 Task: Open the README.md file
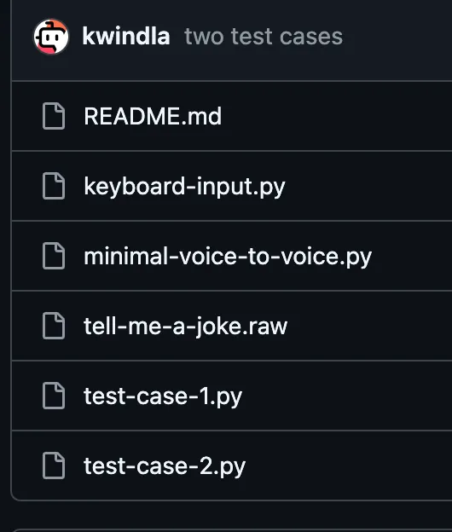click(153, 116)
